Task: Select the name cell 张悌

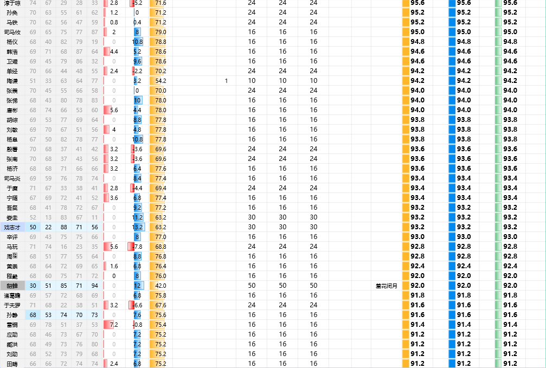Action: (x=12, y=101)
